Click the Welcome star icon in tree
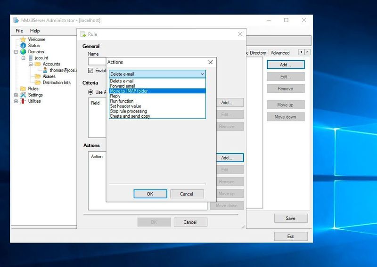 point(23,39)
